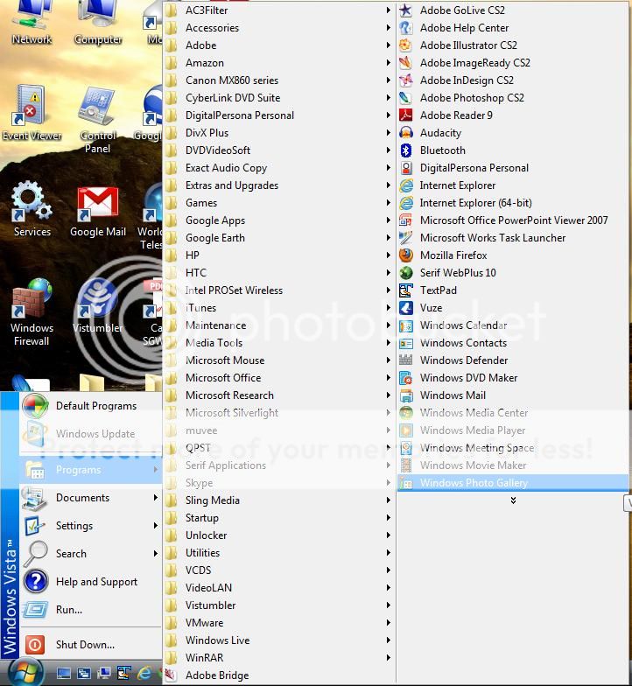Viewport: 632px width, 686px height.
Task: Open the CyberLink DVD Suite folder
Action: pyautogui.click(x=279, y=98)
